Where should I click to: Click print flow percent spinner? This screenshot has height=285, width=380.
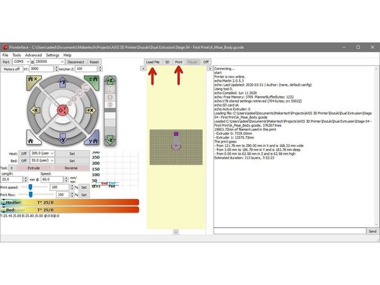pos(72,194)
